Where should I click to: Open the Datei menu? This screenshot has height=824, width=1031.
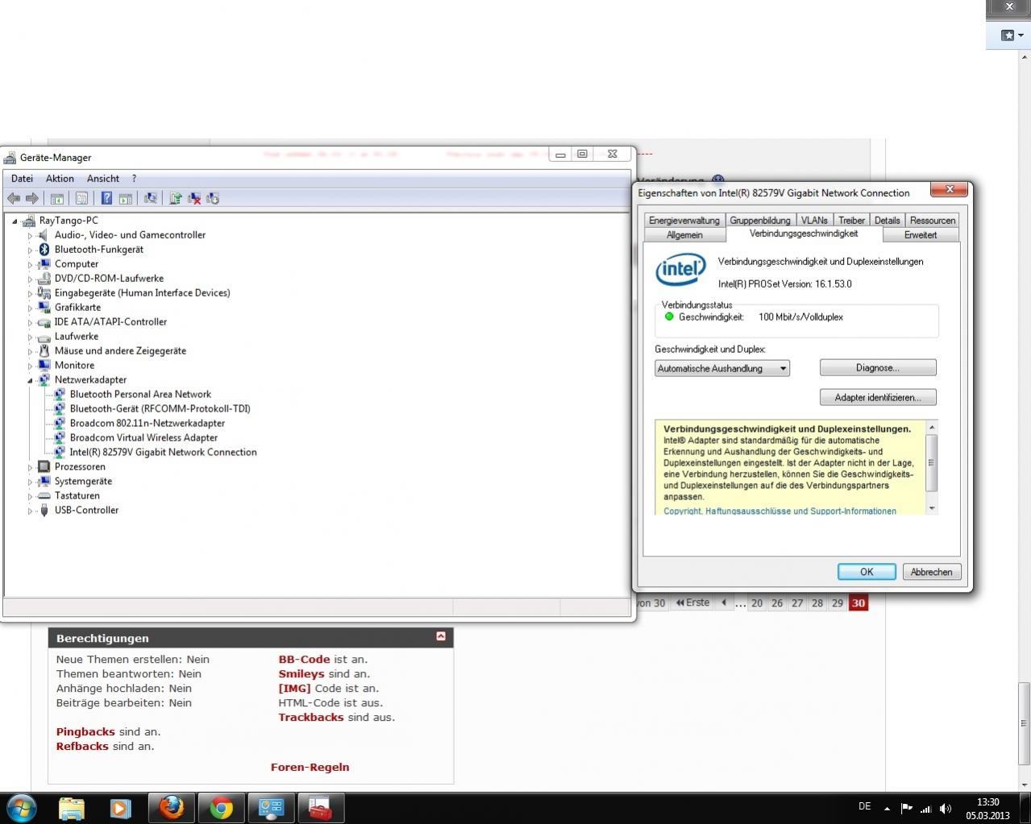point(22,178)
